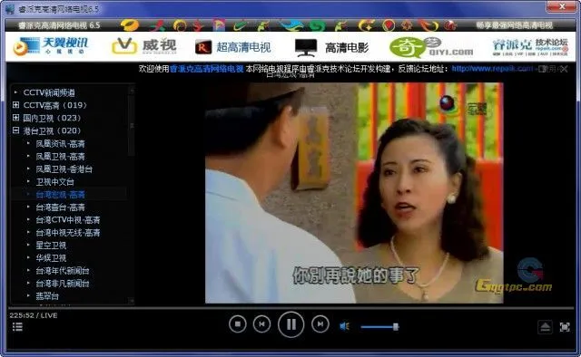581x357 pixels.
Task: Click 畅享最强网络高清电视 text at top right
Action: 515,25
